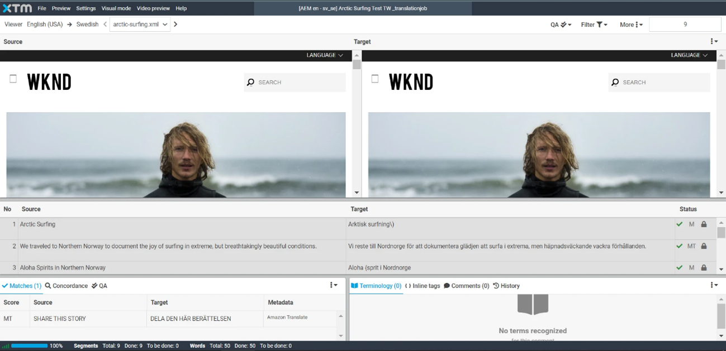Open the arctic-surfing.xml file dropdown
Viewport: 726px width, 351px height.
pos(140,25)
